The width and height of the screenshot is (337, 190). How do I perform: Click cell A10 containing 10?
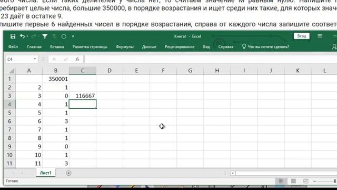(29, 155)
